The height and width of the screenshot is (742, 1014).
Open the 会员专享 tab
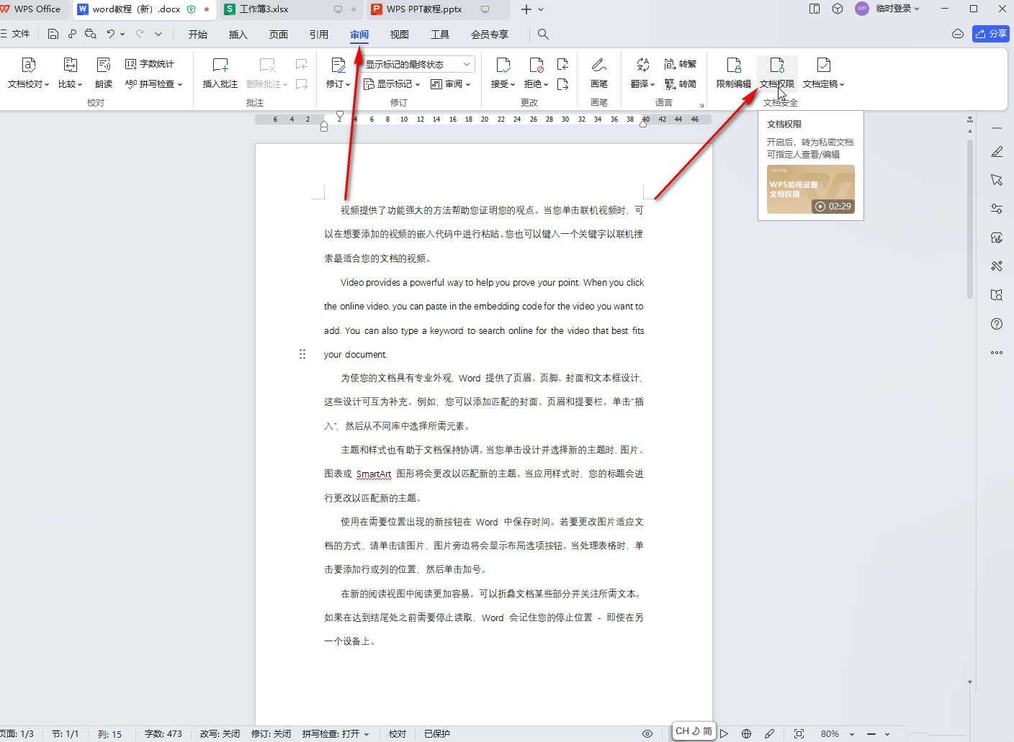click(490, 35)
